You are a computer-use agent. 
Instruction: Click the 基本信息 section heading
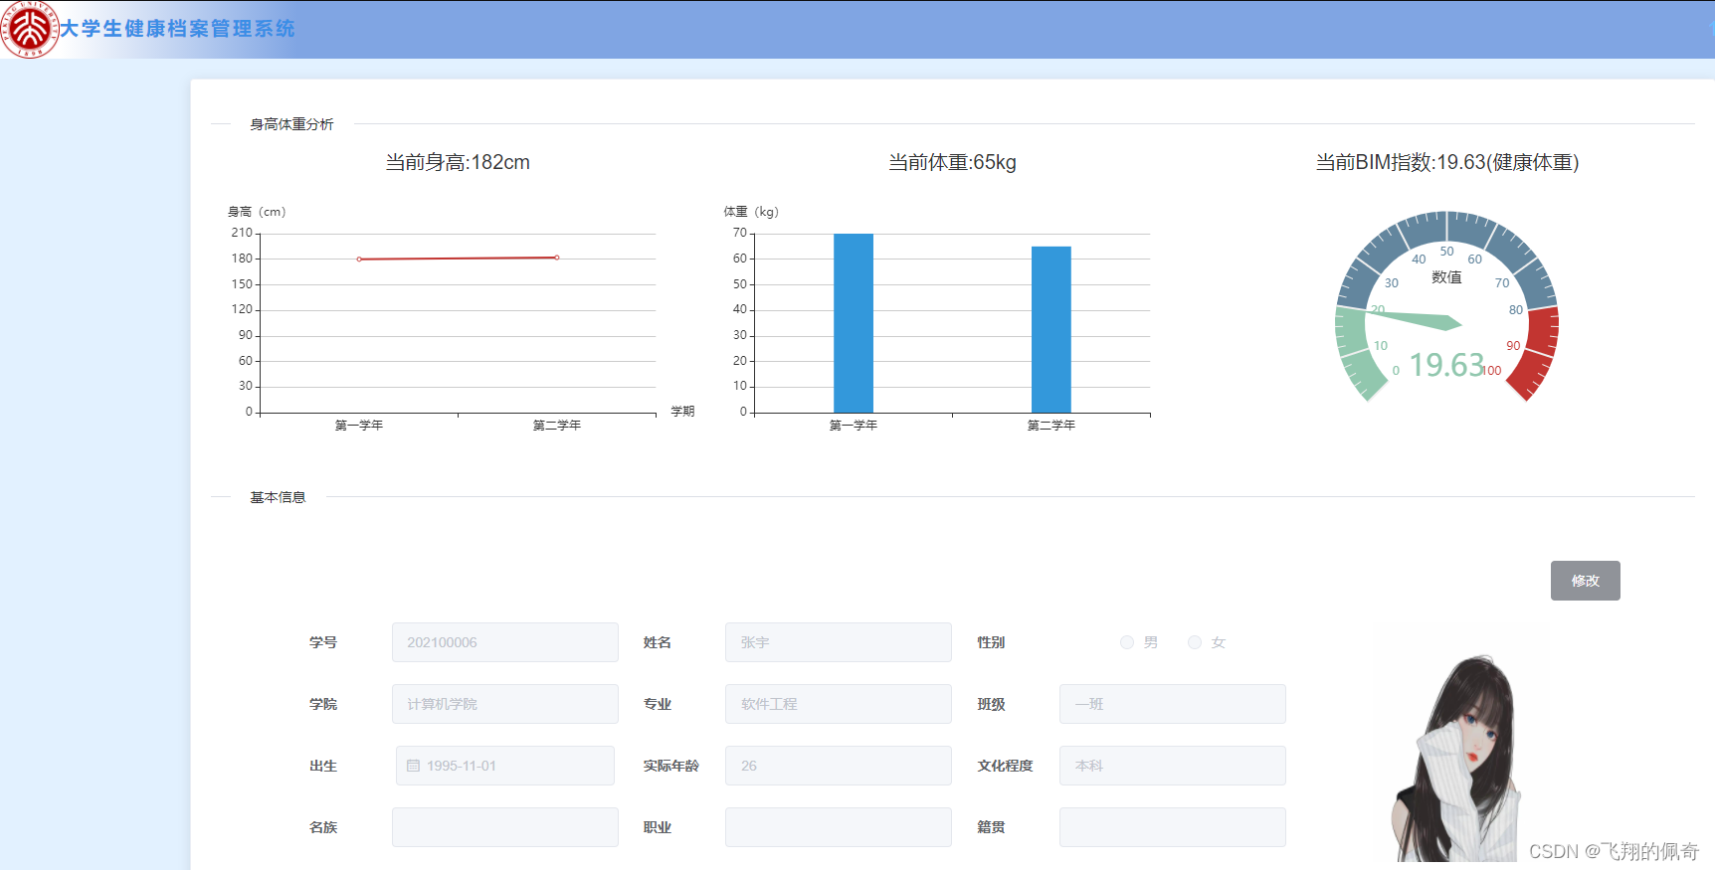coord(278,497)
